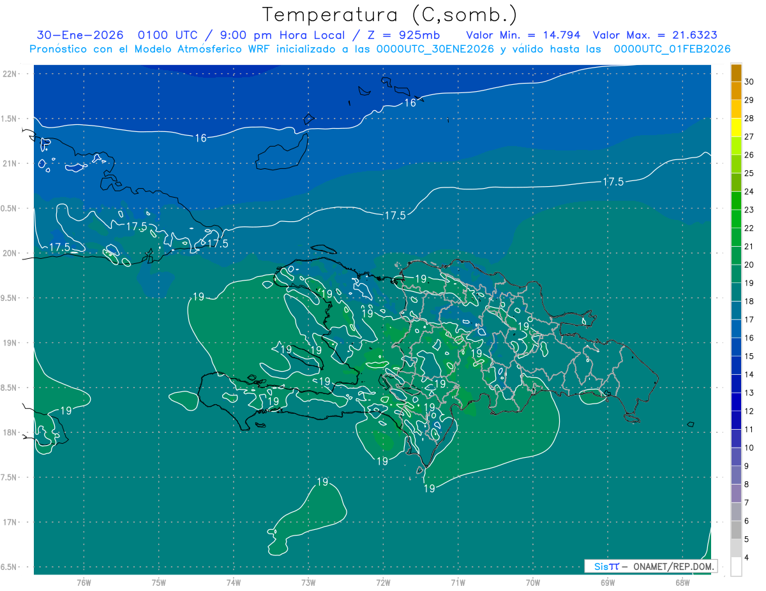Viewport: 766px width, 591px height.
Task: Pick the purple legend swatch between 8 and 9
Action: pyautogui.click(x=736, y=476)
